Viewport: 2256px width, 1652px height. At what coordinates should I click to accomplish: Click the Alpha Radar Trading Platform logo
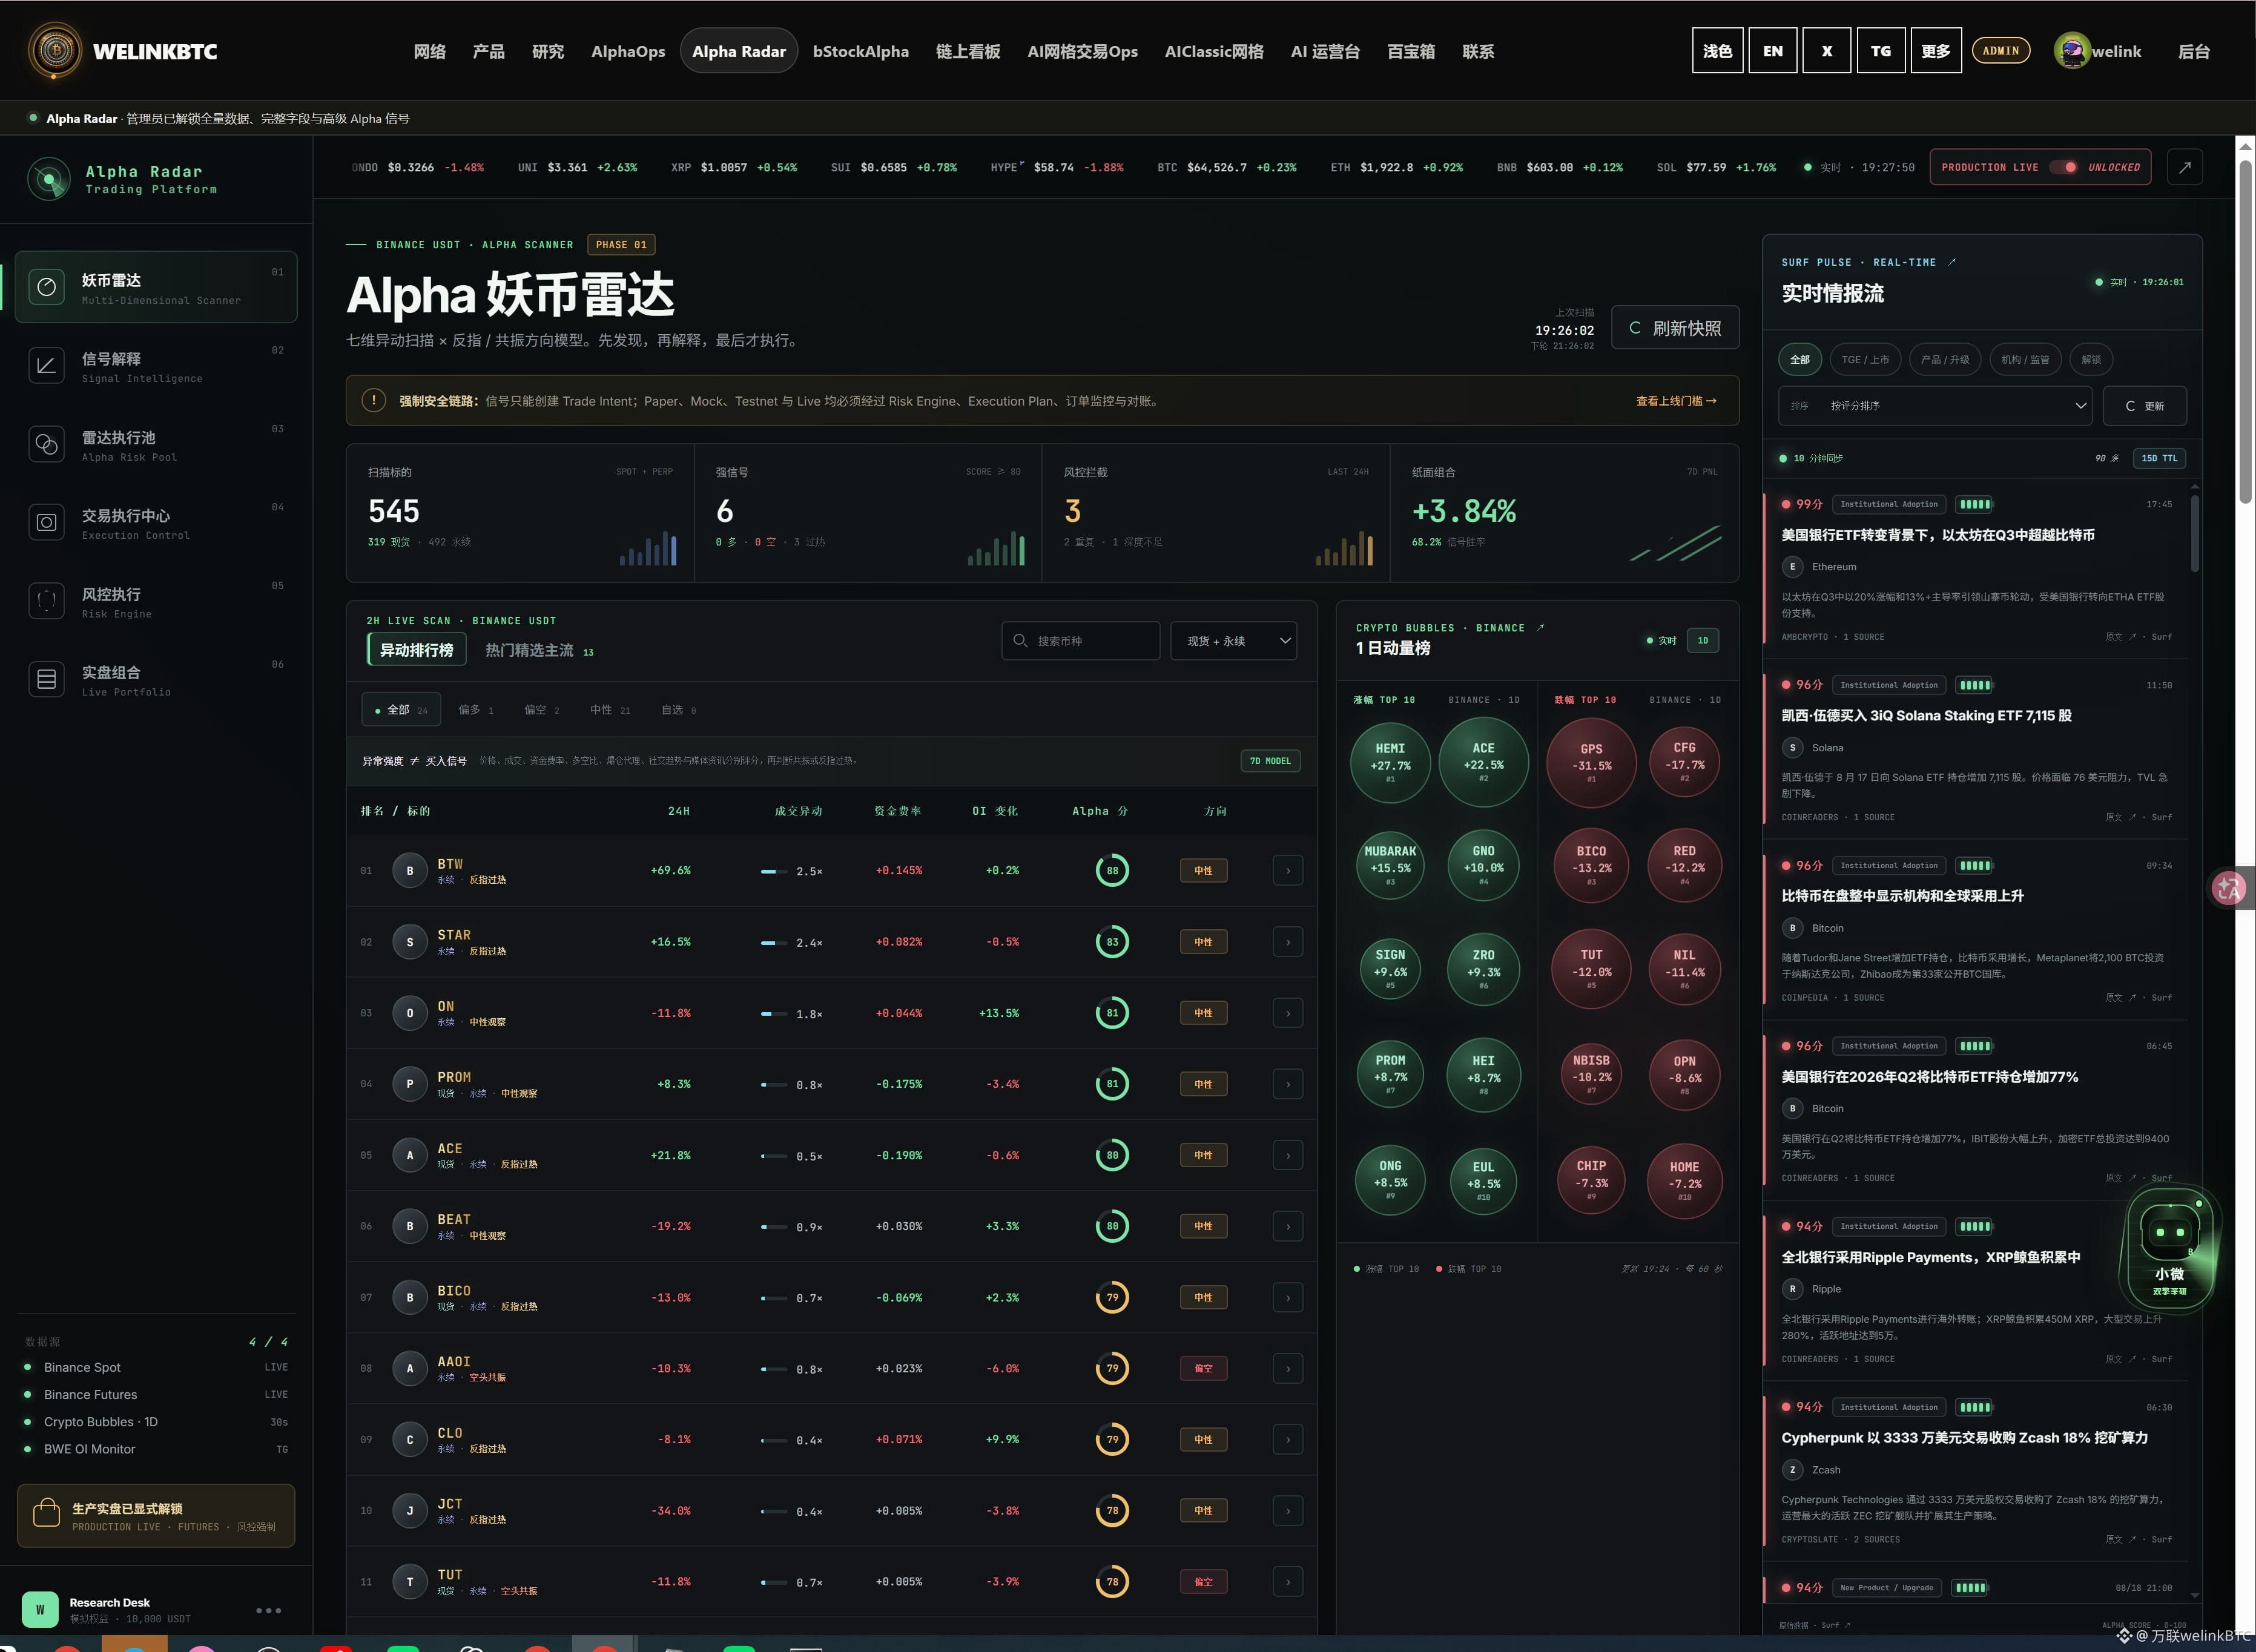tap(49, 179)
